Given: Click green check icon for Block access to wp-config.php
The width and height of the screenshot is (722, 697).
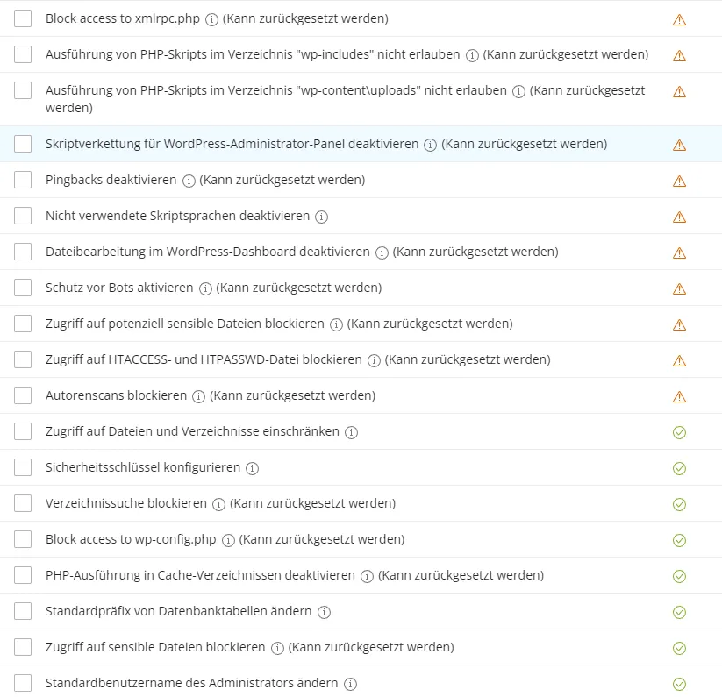Looking at the screenshot, I should click(679, 540).
